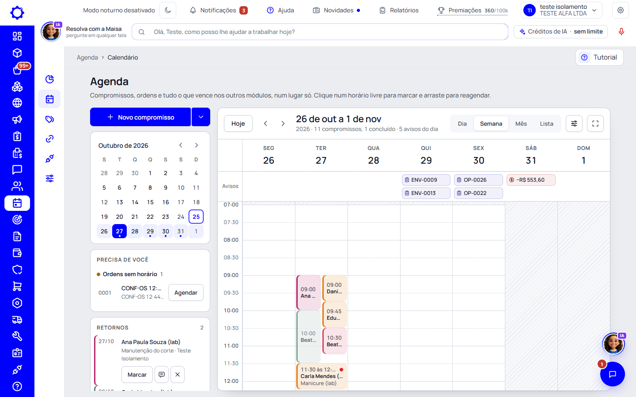Open the teste isolamento account dropdown
636x397 pixels.
click(562, 10)
